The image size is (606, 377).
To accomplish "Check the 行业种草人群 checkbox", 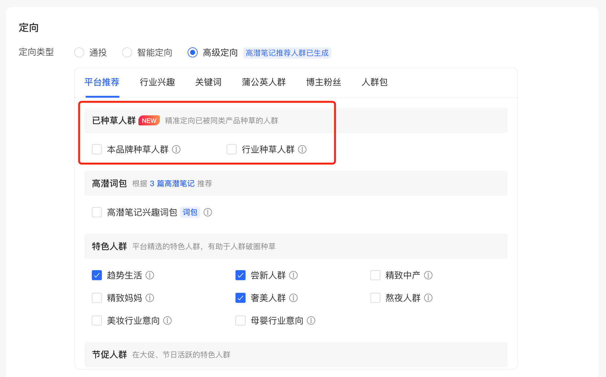I will (x=232, y=149).
